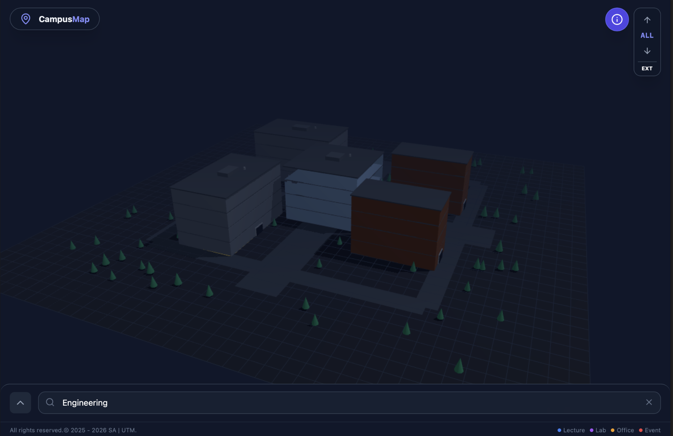Switch to EXT exterior view
Image resolution: width=673 pixels, height=436 pixels.
pos(647,68)
